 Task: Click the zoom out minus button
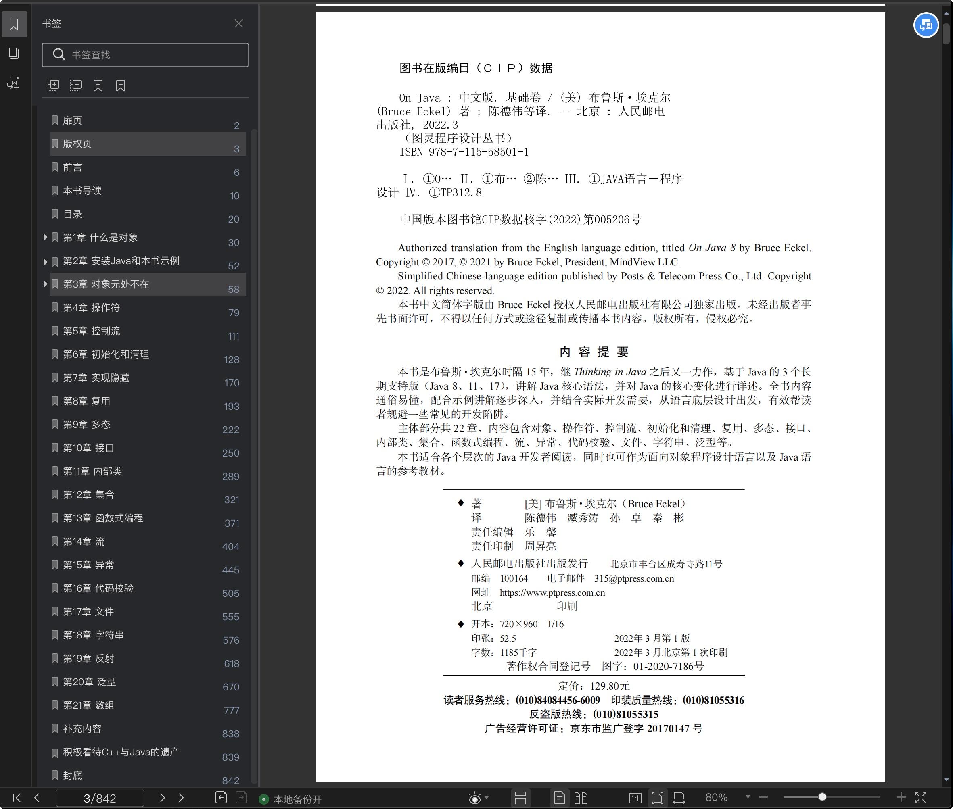pos(763,798)
